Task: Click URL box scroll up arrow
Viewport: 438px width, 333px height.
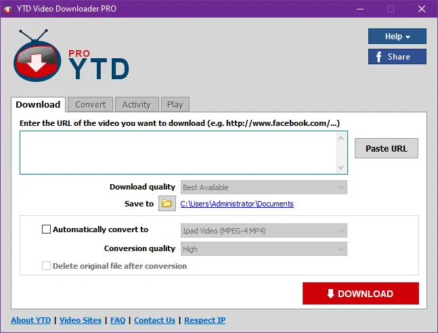Action: 341,138
